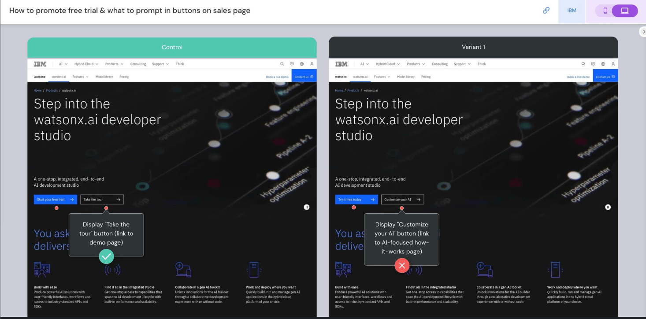Collapse the side panel with the chevron arrow
646x319 pixels.
[643, 32]
